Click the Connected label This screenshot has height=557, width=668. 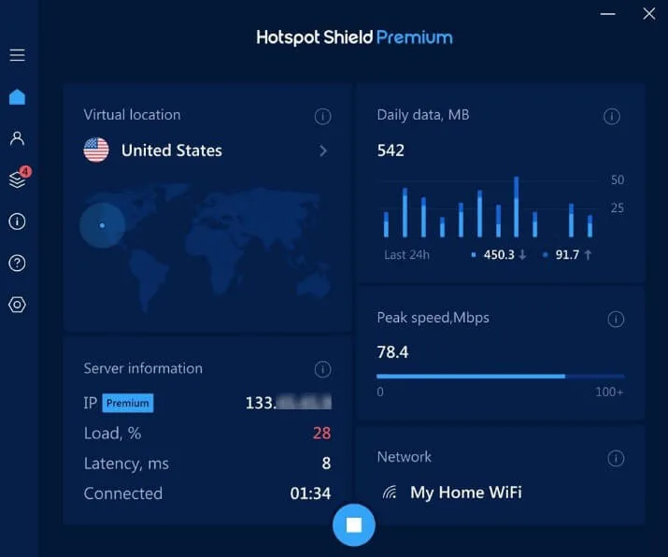[x=123, y=493]
